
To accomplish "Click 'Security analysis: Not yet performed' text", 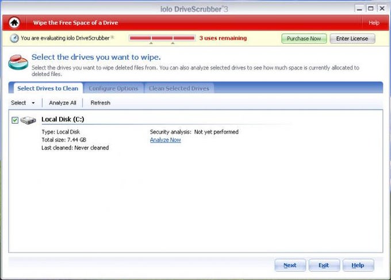I will [x=194, y=132].
